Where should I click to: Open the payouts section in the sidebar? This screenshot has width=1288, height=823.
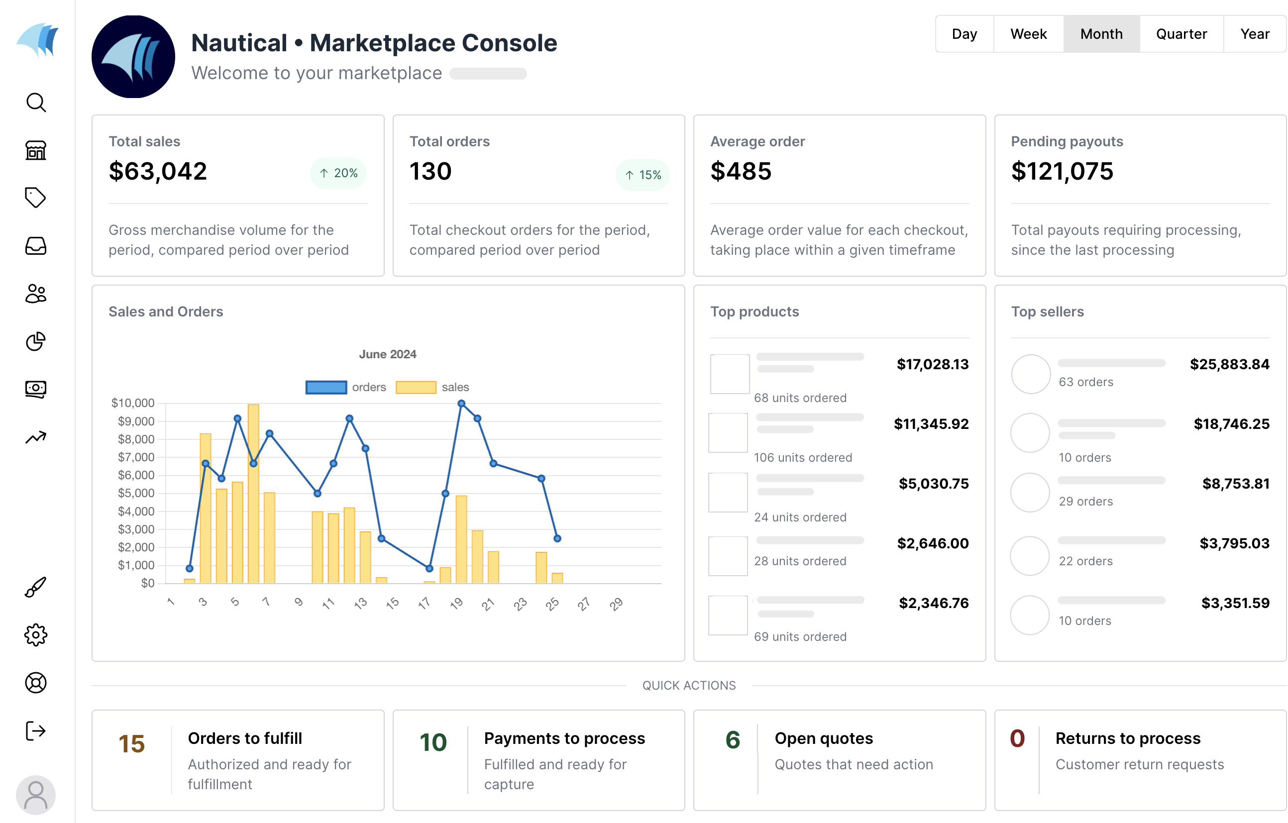tap(35, 389)
